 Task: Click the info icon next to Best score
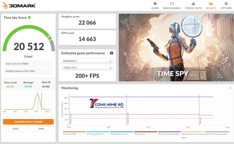[49, 83]
